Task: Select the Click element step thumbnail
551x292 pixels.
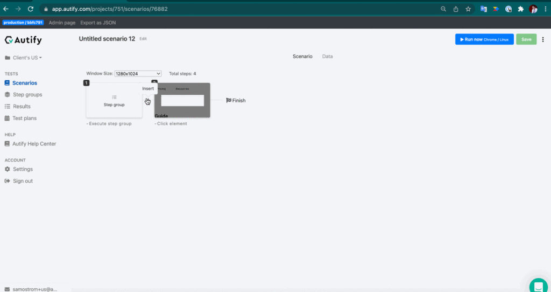Action: click(x=182, y=100)
